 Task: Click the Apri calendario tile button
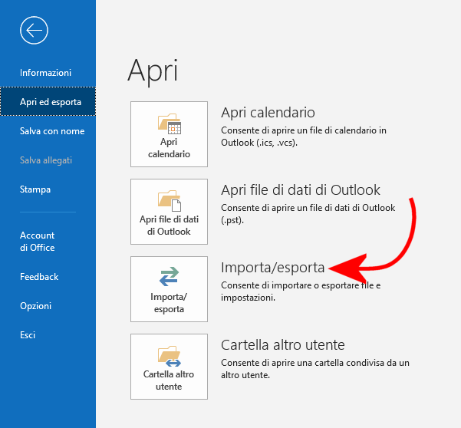point(169,134)
